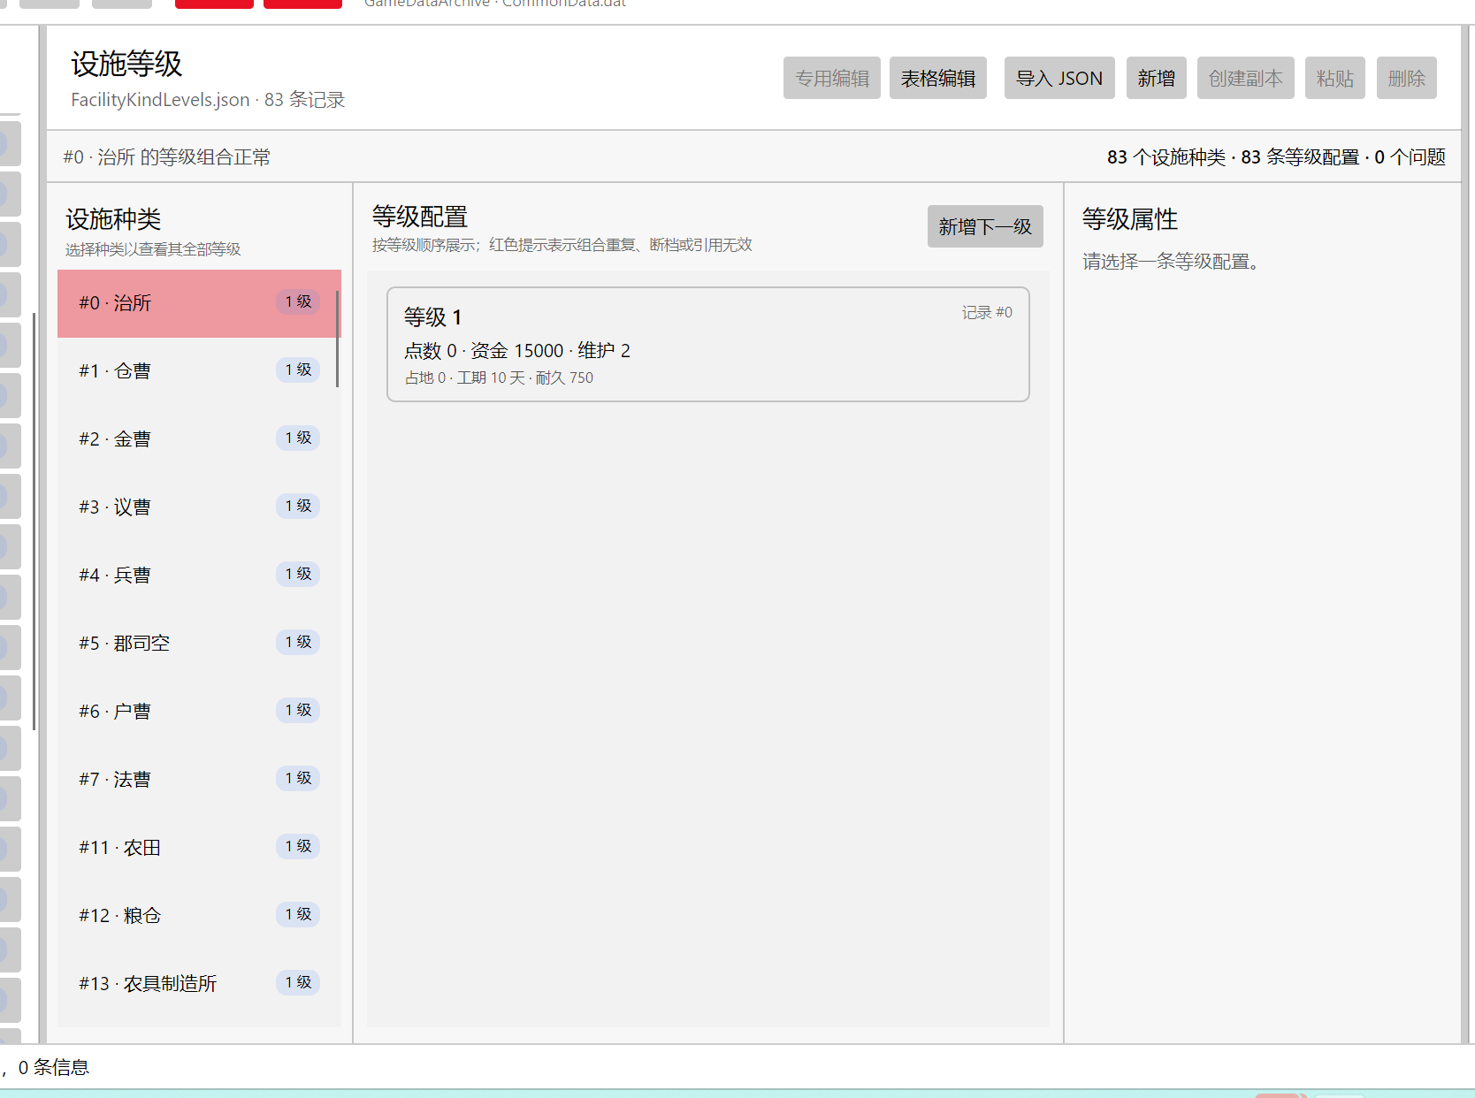
Task: Select facility #4 · 兵曹
Action: click(199, 576)
